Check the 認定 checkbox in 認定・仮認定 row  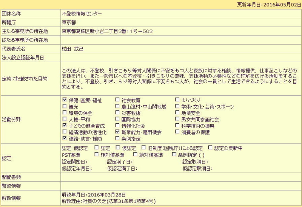pos(97,148)
